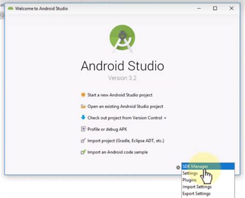
Task: Check out project from Version Control
Action: (125, 118)
